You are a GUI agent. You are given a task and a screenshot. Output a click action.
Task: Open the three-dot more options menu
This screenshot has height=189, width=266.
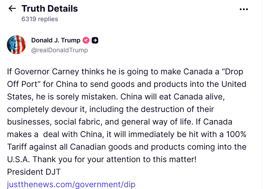pos(244,9)
